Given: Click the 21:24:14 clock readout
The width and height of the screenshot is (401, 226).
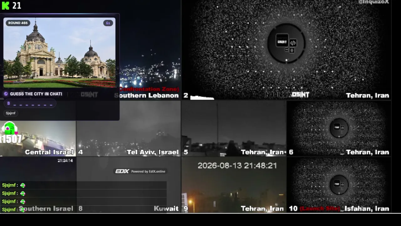Looking at the screenshot, I should click(x=65, y=160).
